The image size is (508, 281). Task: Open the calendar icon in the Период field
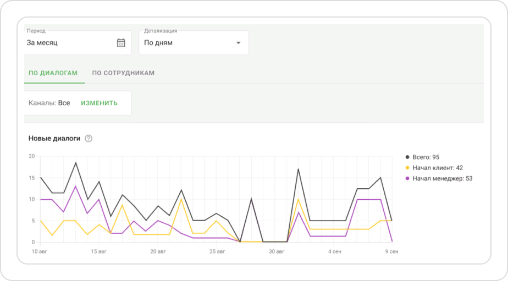(x=121, y=43)
